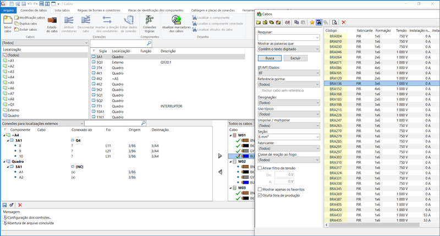The image size is (440, 236).
Task: Collapse the W01 cable tree node
Action: tap(230, 135)
